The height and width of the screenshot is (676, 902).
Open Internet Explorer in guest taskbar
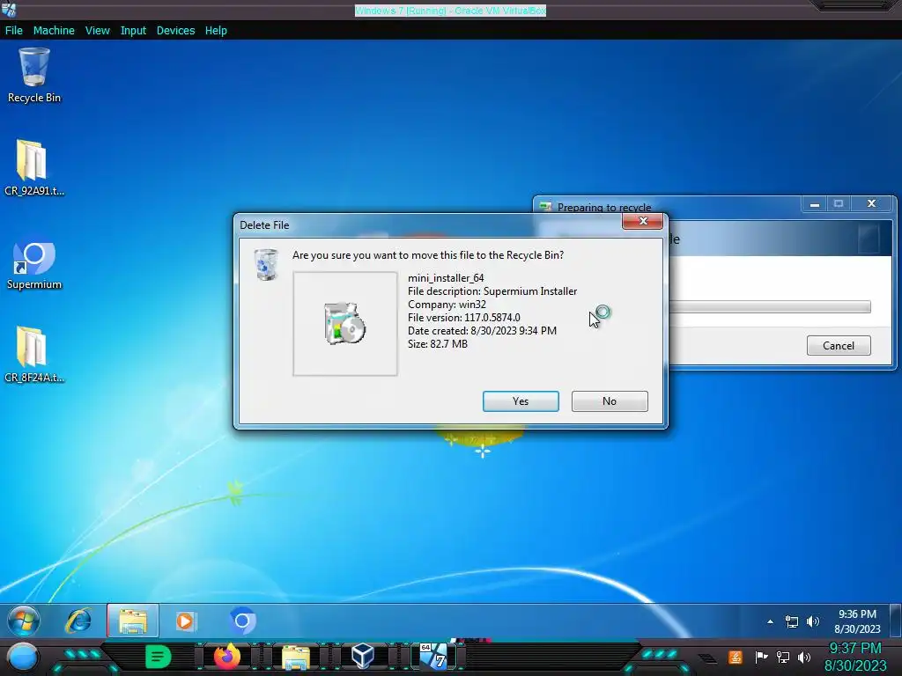(78, 621)
